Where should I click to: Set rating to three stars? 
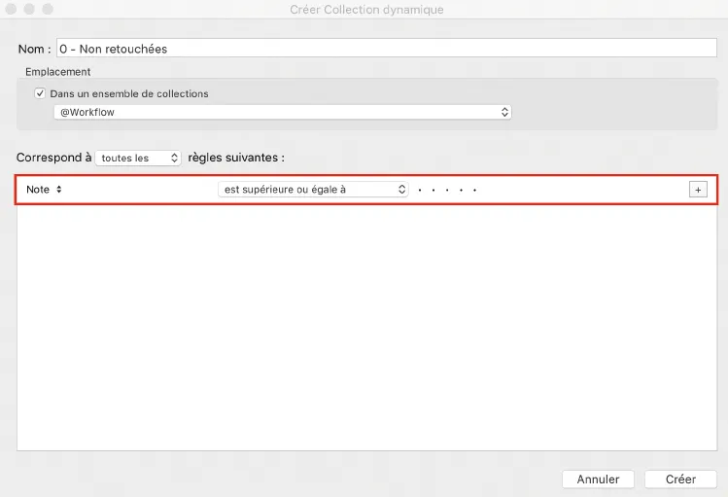(447, 190)
